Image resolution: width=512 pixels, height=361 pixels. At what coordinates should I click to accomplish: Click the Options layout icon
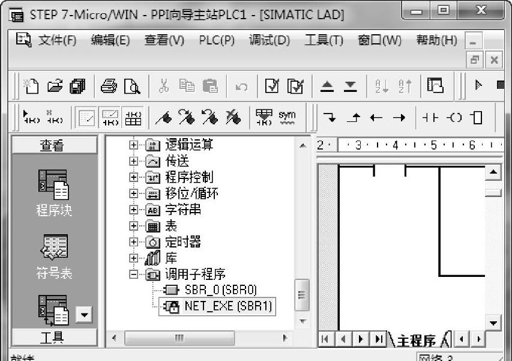(x=435, y=85)
